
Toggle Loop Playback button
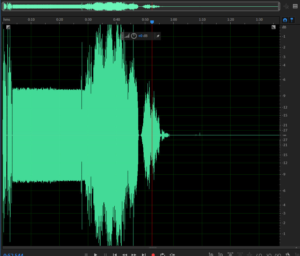(162, 255)
